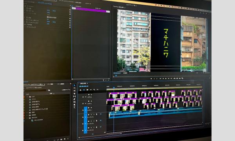The image size is (235, 141).
Task: Toggle Snap magnet icon in timeline
Action: 84,90
